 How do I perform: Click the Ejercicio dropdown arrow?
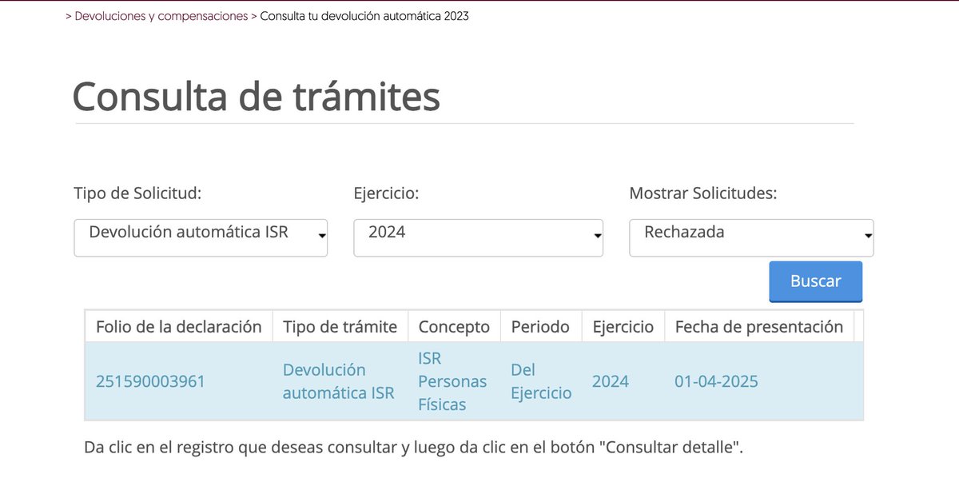[596, 237]
